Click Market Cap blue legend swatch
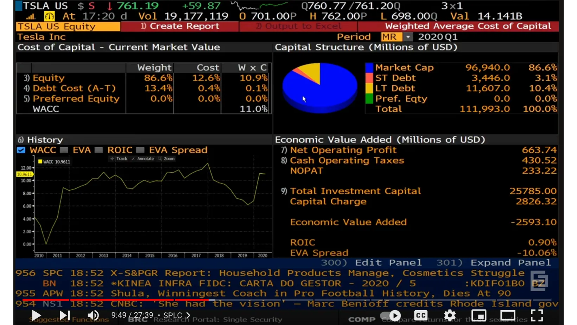The image size is (577, 325). click(369, 68)
